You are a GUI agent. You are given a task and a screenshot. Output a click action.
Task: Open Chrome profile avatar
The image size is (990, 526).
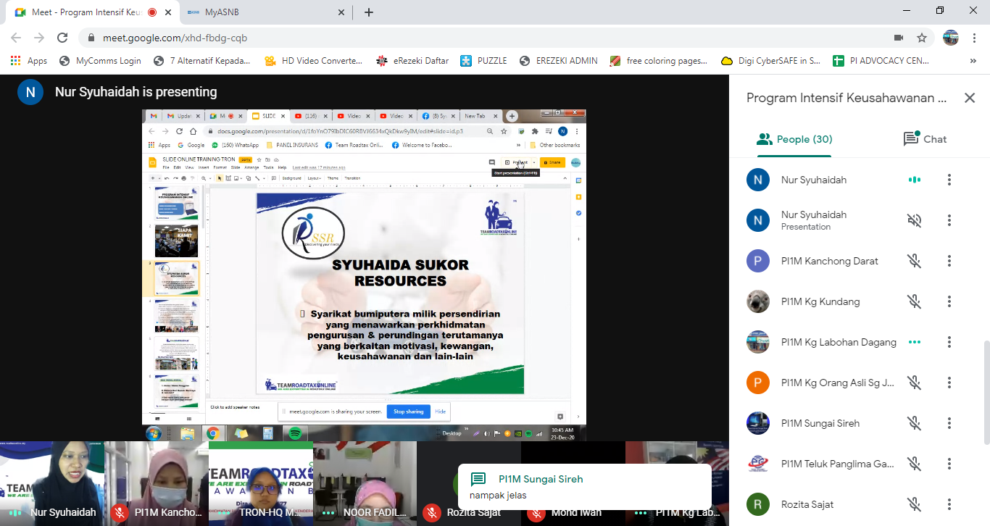coord(951,38)
